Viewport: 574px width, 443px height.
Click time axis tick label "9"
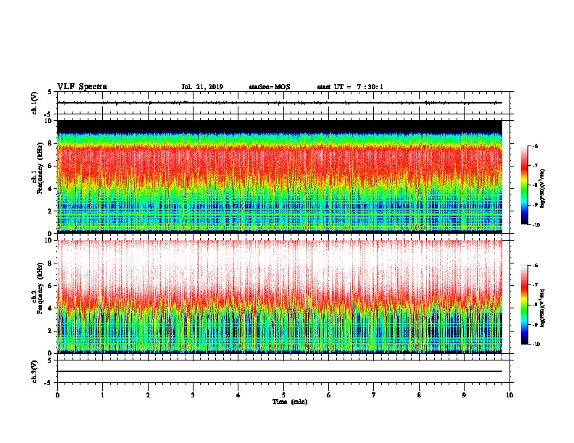click(464, 395)
